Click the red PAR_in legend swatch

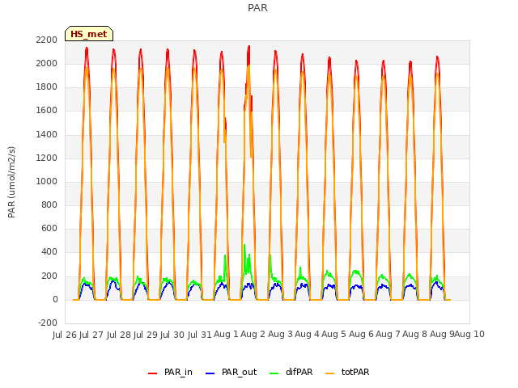(152, 373)
